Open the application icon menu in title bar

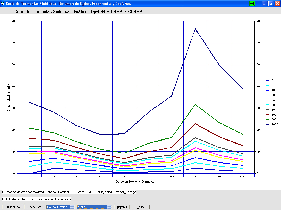(2, 4)
